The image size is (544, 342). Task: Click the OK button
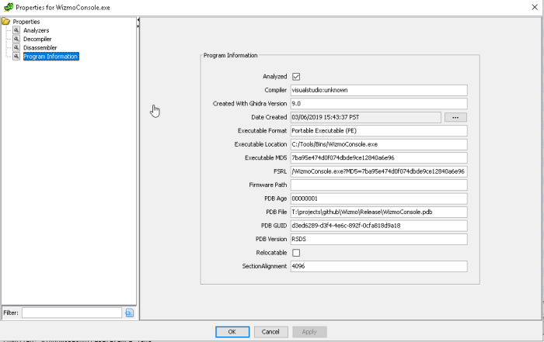tap(232, 332)
